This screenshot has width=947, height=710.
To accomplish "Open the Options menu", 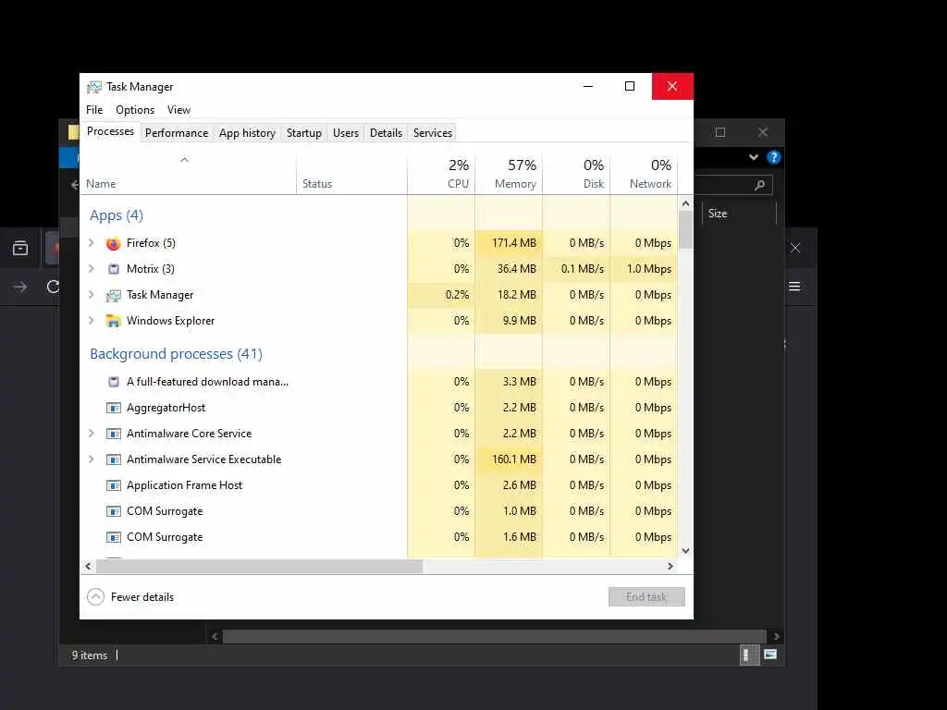I will (x=135, y=110).
